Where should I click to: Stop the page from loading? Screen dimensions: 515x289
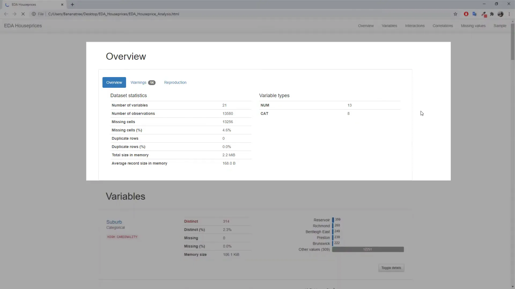tap(23, 14)
